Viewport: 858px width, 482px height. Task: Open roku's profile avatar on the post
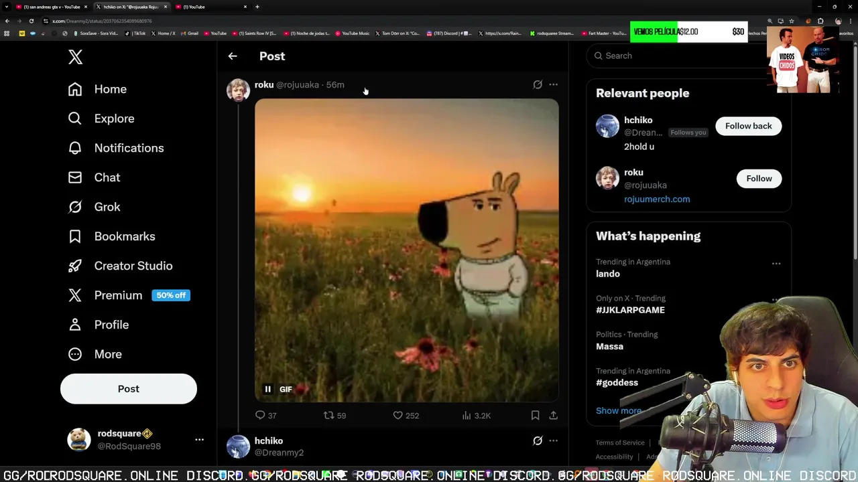pos(238,90)
